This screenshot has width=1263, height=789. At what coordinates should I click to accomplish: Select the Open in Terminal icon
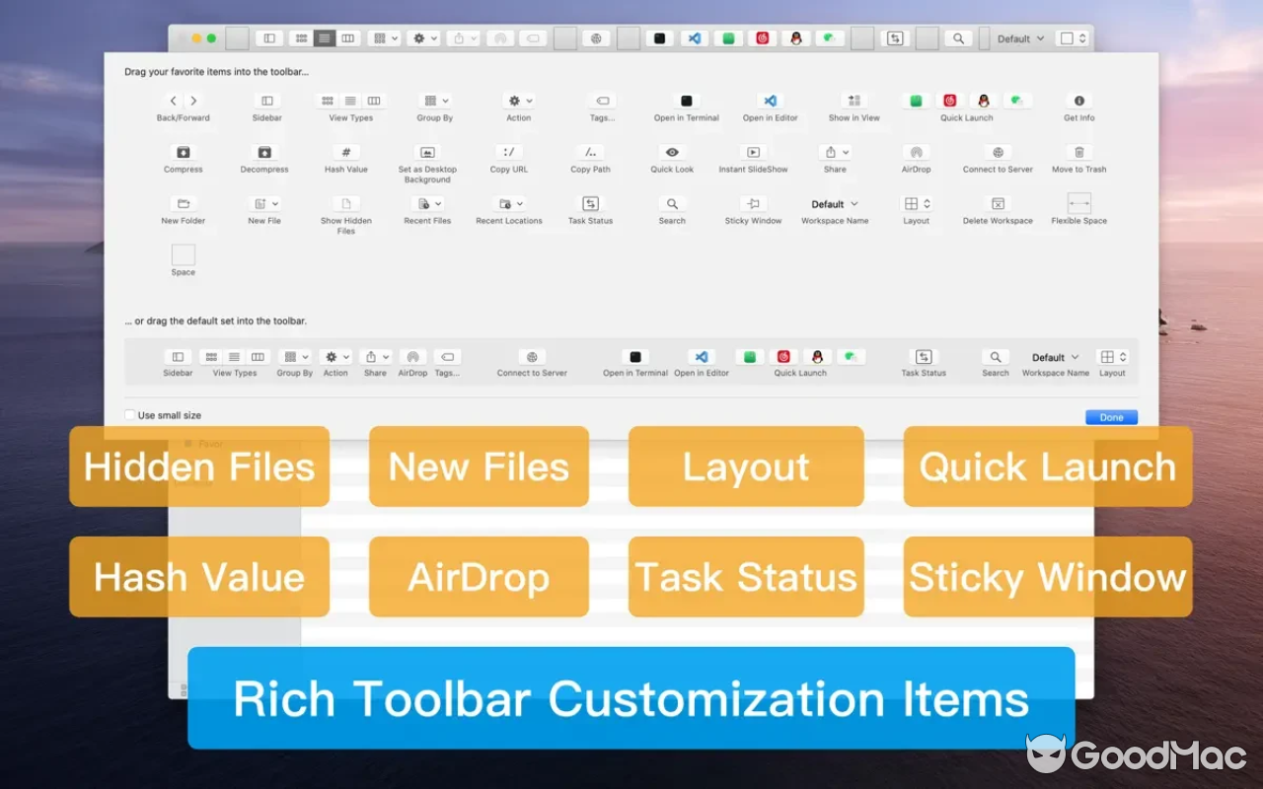click(x=685, y=101)
